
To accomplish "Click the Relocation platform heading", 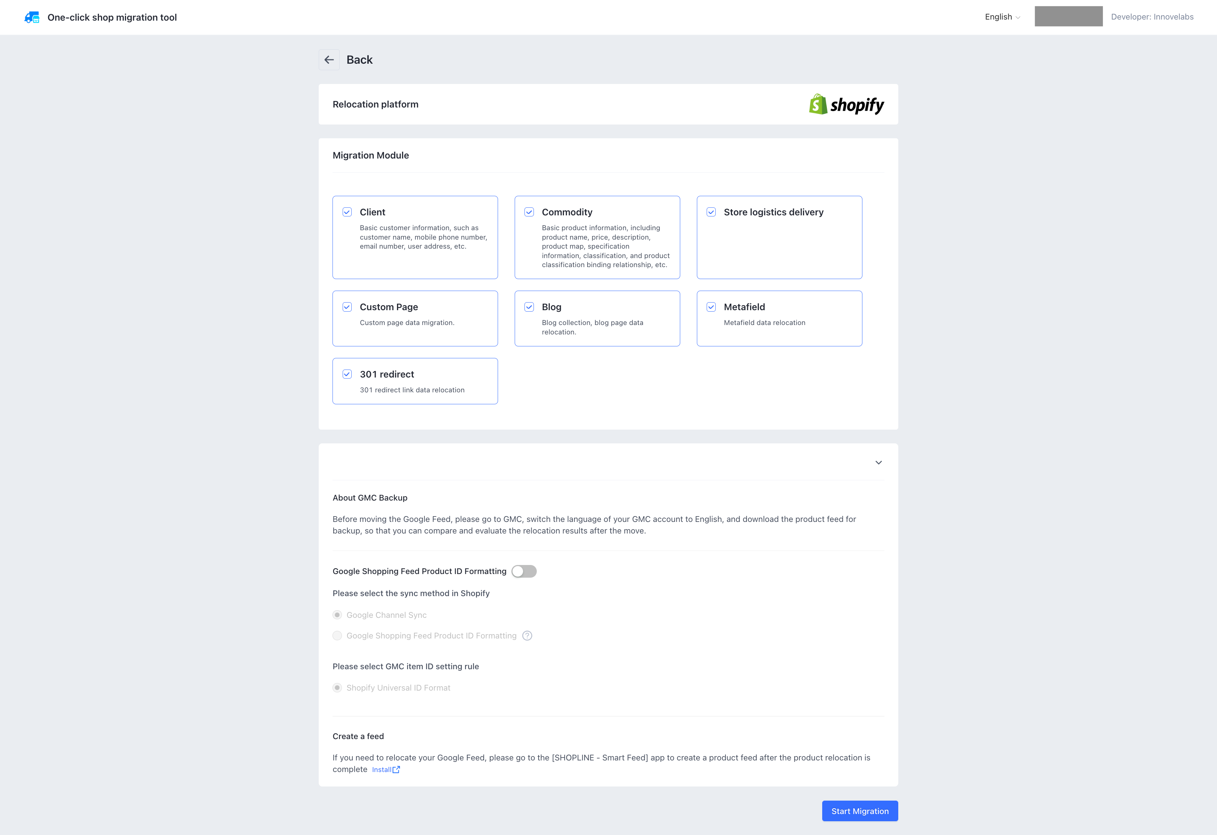I will point(376,104).
